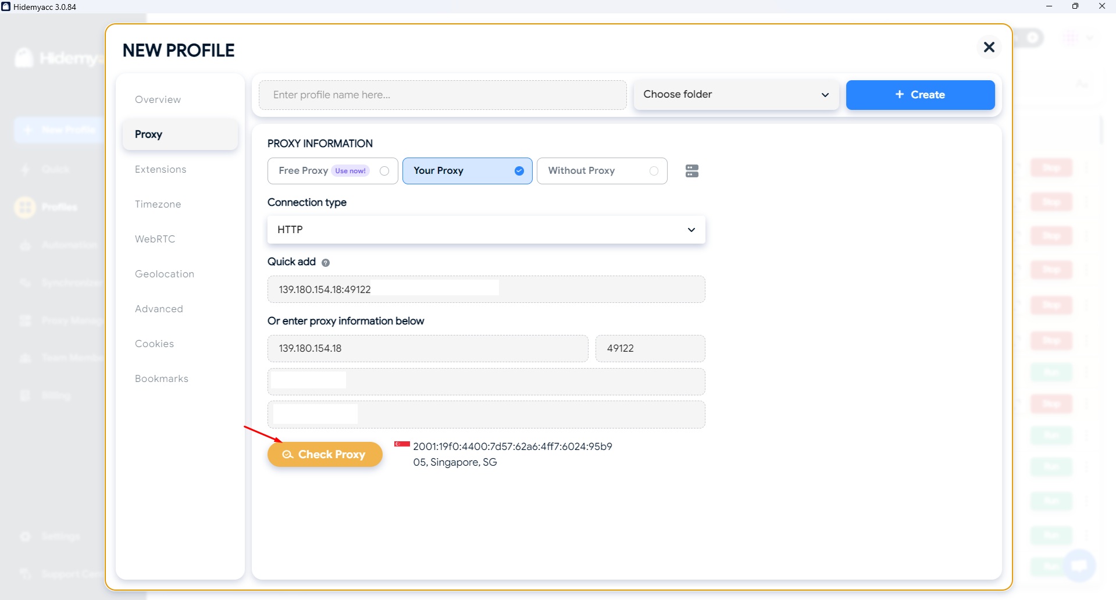Focus the profile name input field
The height and width of the screenshot is (600, 1116).
pyautogui.click(x=443, y=95)
